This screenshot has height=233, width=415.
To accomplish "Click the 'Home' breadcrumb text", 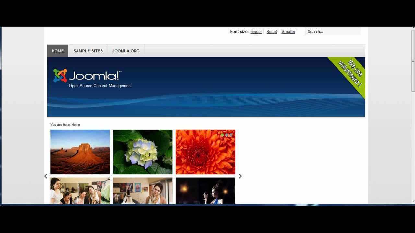I will [x=76, y=125].
